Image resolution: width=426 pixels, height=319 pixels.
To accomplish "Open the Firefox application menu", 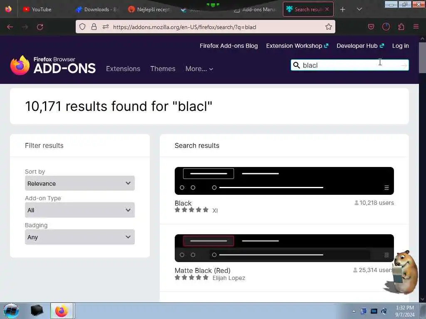I will (x=416, y=27).
